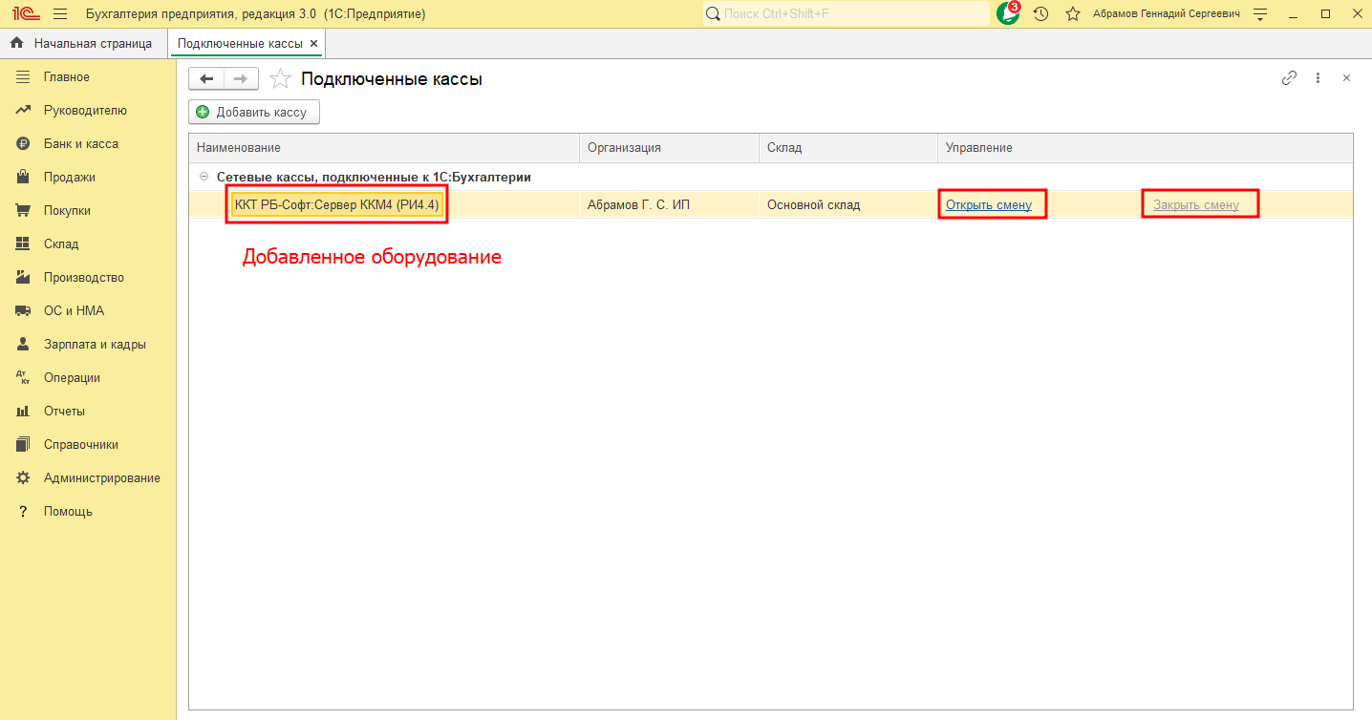
Task: Click the home icon on start tab
Action: (x=17, y=43)
